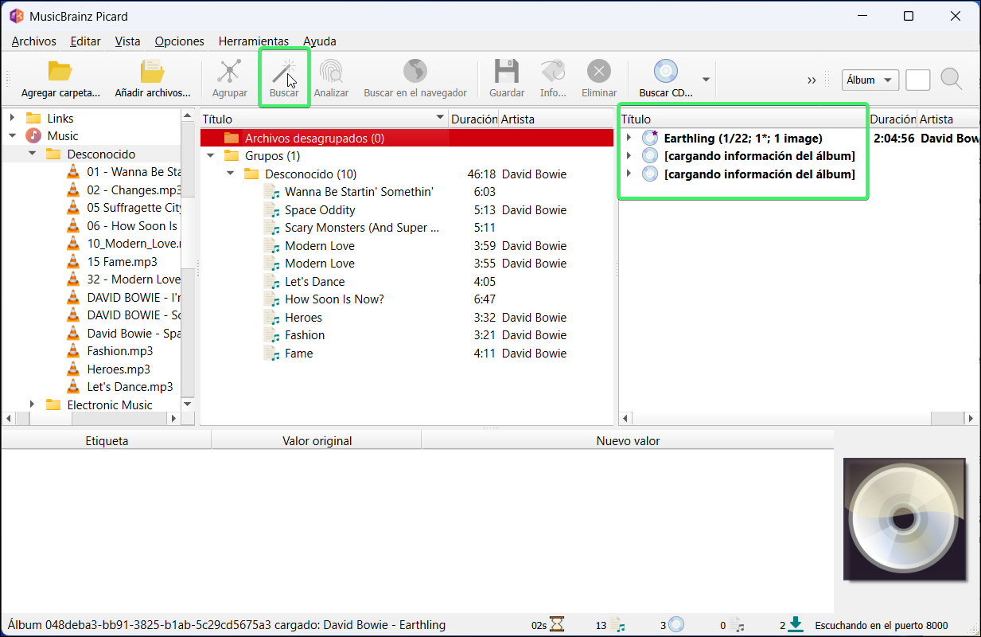Click the Buscar wand icon
Screen dimensions: 981x637
284,71
